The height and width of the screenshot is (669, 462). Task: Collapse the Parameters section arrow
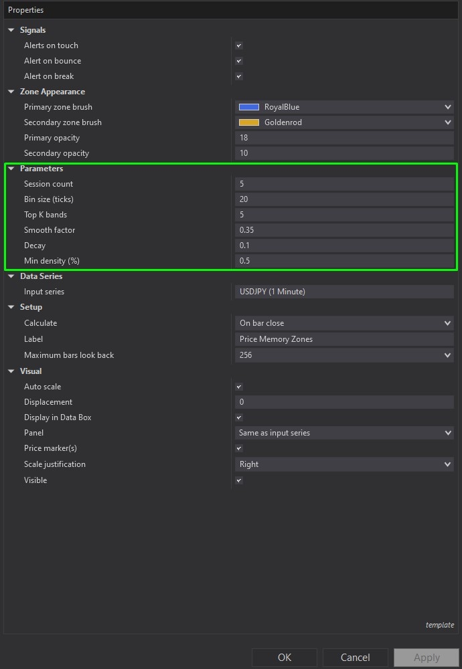click(11, 169)
